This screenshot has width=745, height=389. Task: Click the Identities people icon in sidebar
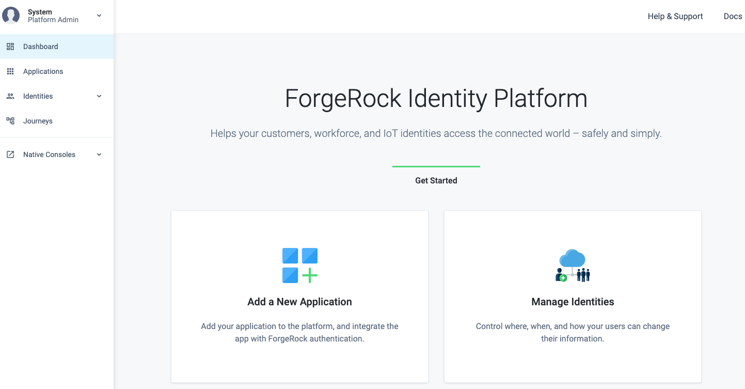click(10, 96)
